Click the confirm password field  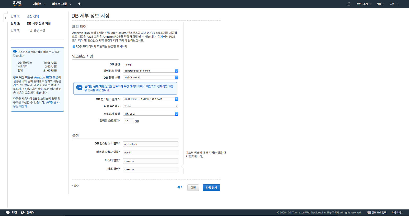pos(151,170)
